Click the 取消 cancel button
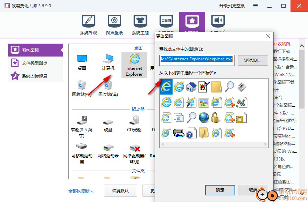 click(253, 190)
